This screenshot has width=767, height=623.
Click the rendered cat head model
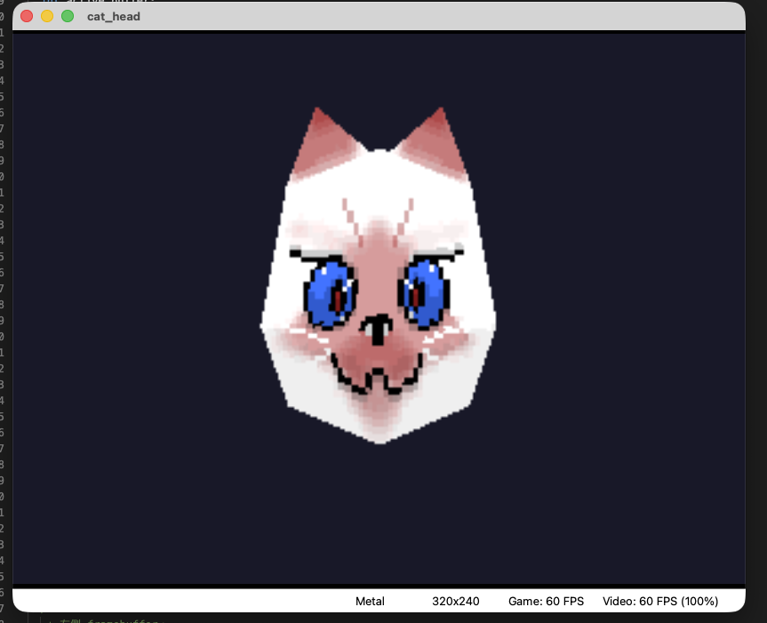pyautogui.click(x=378, y=276)
